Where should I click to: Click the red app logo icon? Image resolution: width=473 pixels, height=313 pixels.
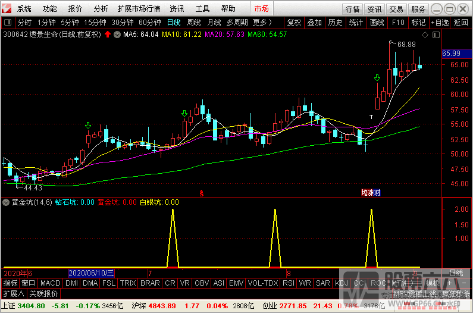point(7,8)
